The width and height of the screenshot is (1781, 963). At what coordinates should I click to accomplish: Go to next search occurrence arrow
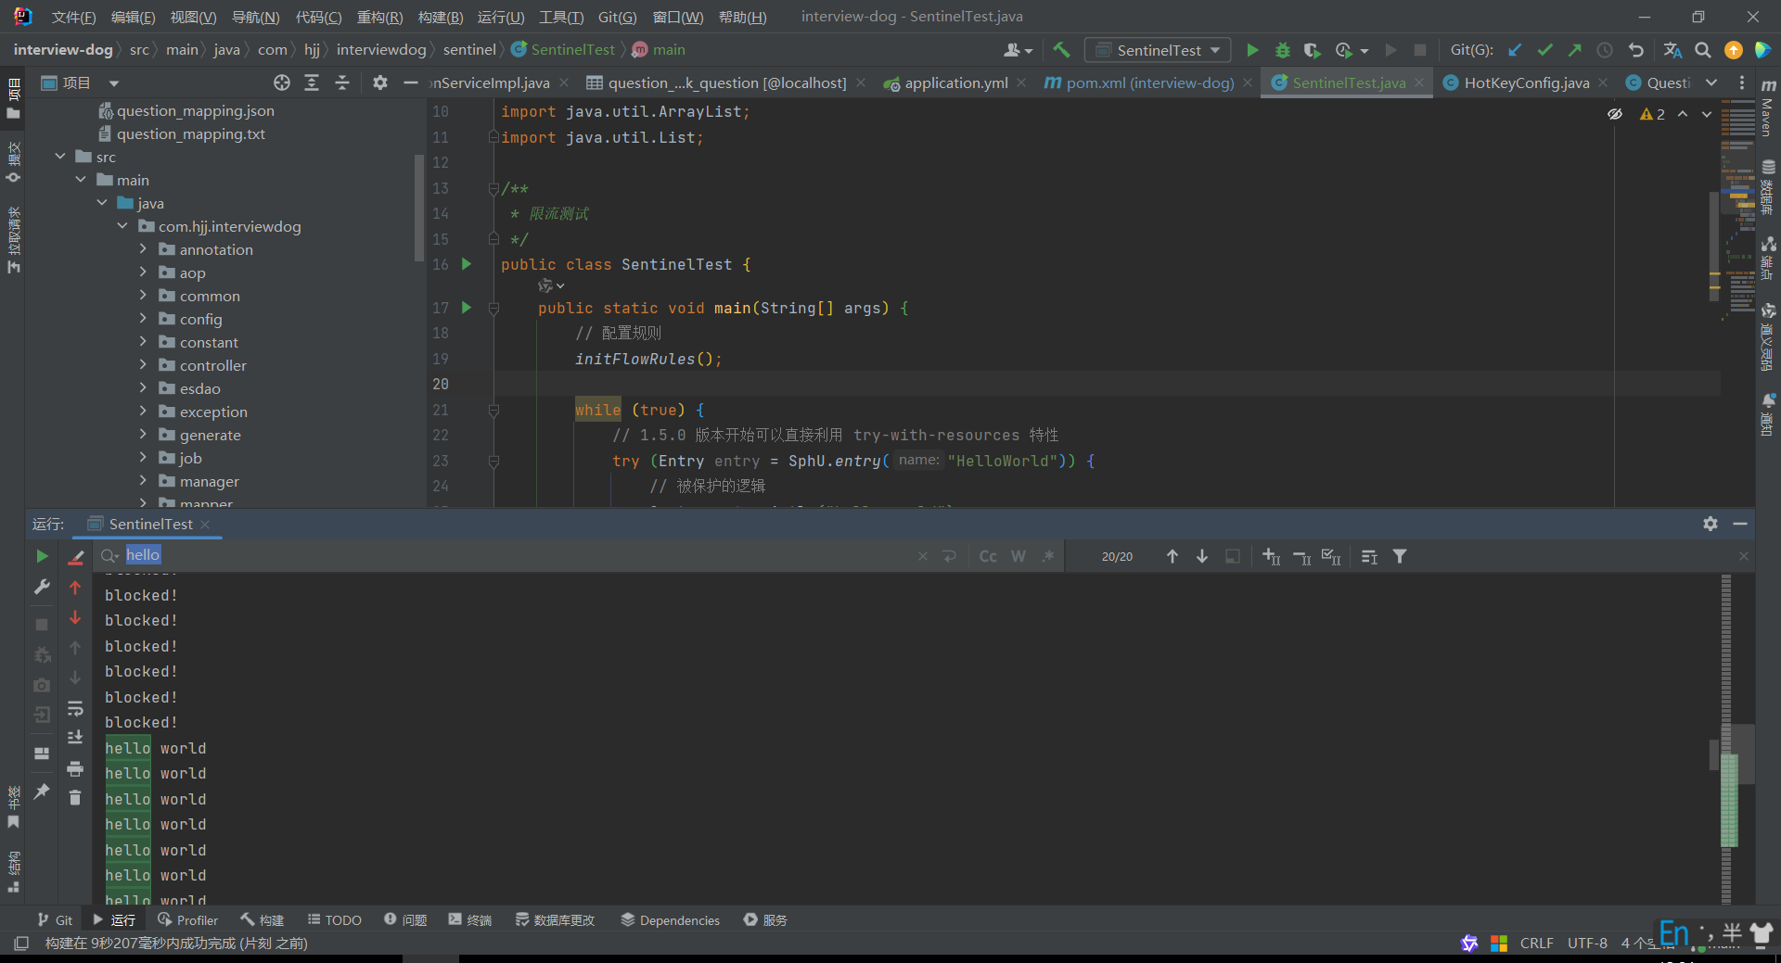click(1202, 556)
